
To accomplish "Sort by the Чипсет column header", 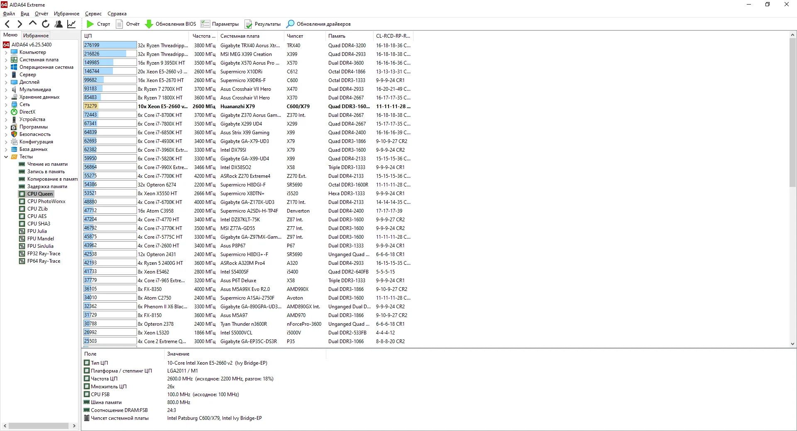I will [305, 36].
